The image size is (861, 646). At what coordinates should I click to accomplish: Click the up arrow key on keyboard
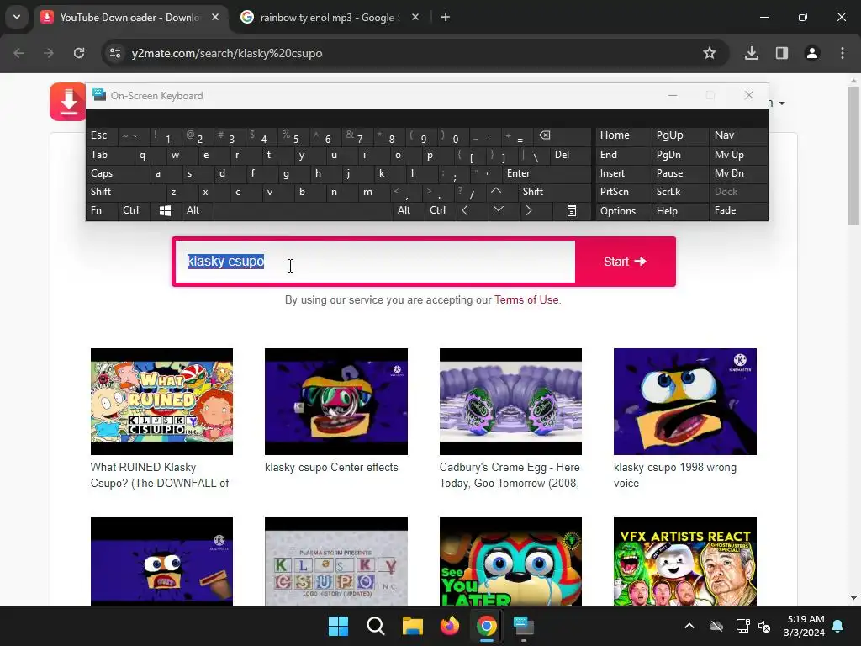pos(496,191)
